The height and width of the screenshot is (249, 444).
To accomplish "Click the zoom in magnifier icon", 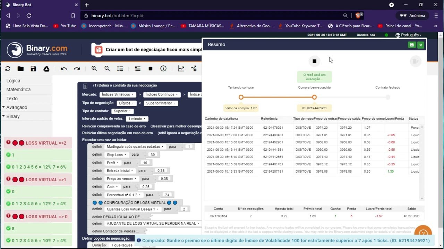I will click(94, 69).
